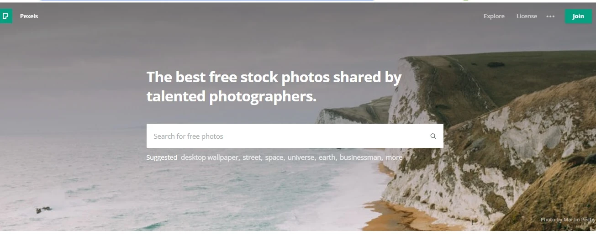Click the green Pexels logo icon
This screenshot has height=236, width=596.
(x=5, y=16)
